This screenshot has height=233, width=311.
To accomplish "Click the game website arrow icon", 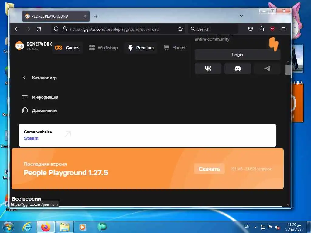I will pyautogui.click(x=68, y=133).
